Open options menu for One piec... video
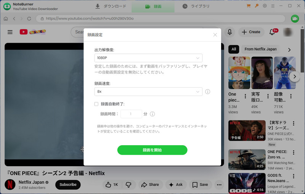 [x=245, y=96]
